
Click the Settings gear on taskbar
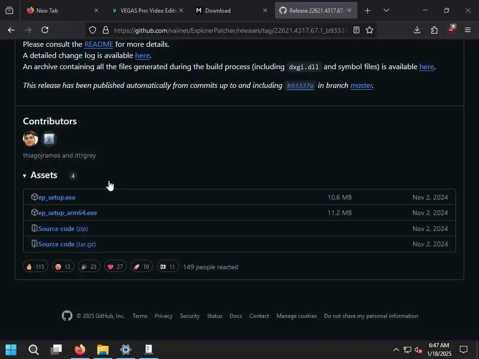pos(125,350)
